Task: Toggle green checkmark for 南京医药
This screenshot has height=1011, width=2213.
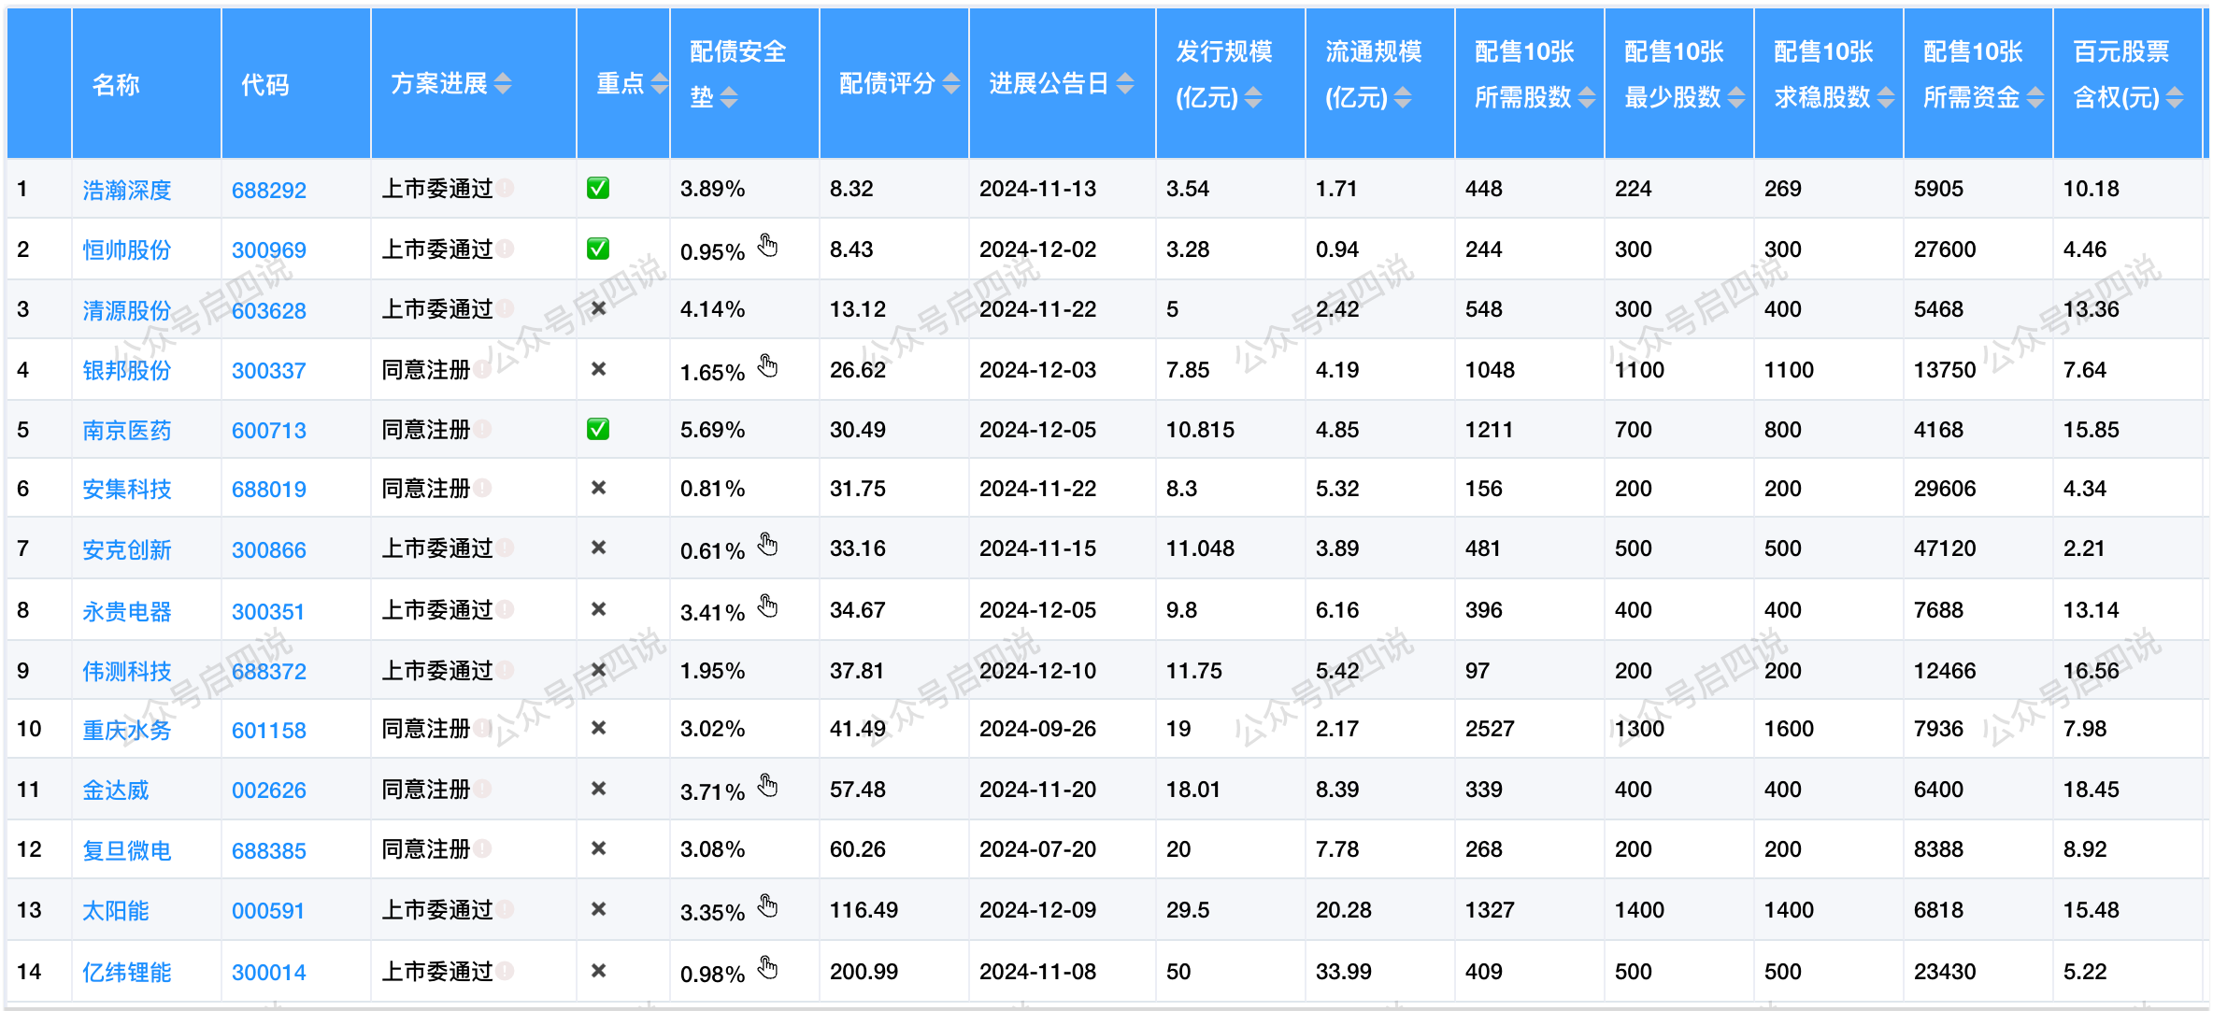Action: [x=598, y=430]
